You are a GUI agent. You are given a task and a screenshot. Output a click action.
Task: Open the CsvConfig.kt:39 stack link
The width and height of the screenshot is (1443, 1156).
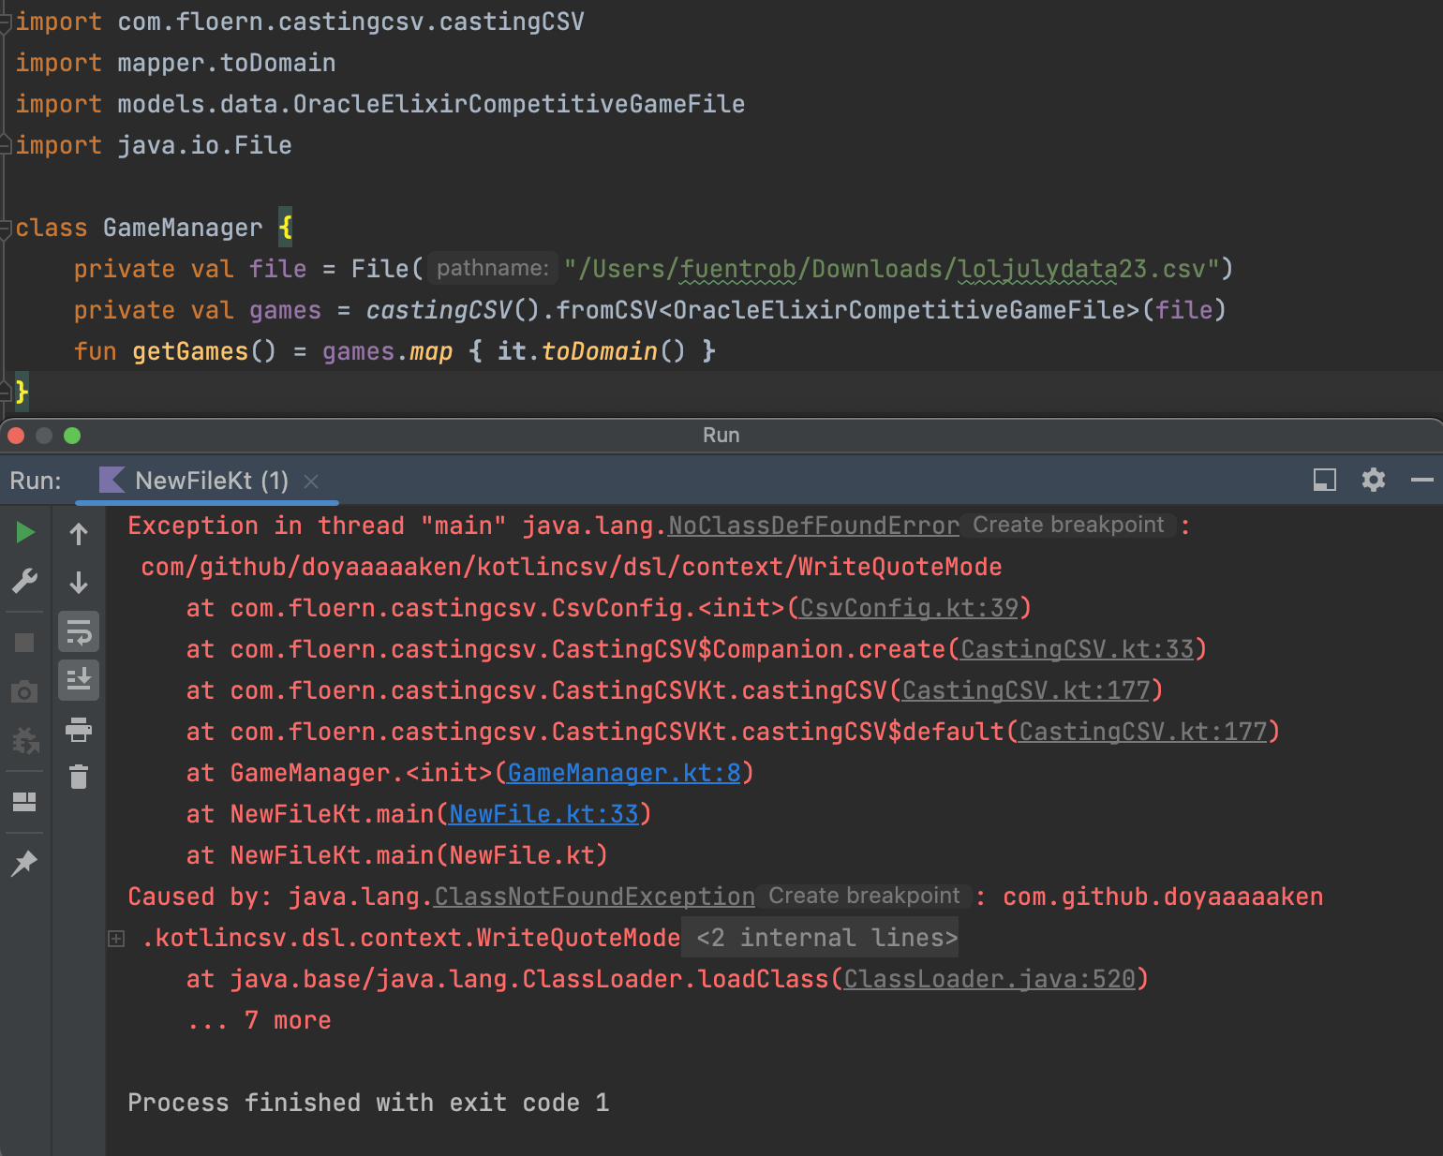[909, 608]
